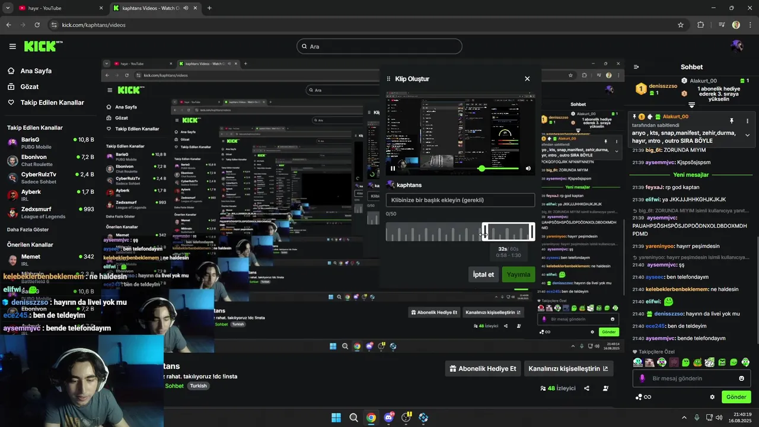The height and width of the screenshot is (427, 759).
Task: Click username kelebeklerbenbeklemem in chat
Action: (x=677, y=289)
